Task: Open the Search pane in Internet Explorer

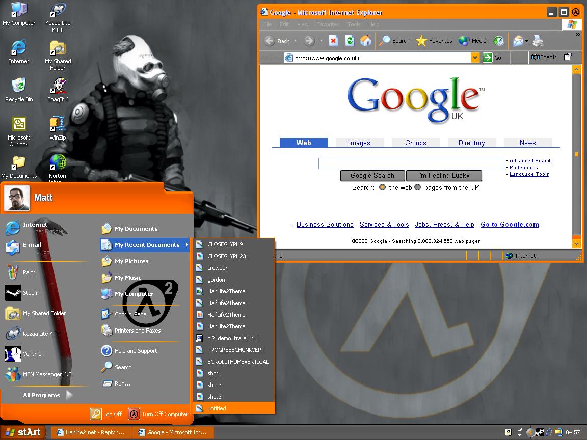Action: pyautogui.click(x=394, y=41)
